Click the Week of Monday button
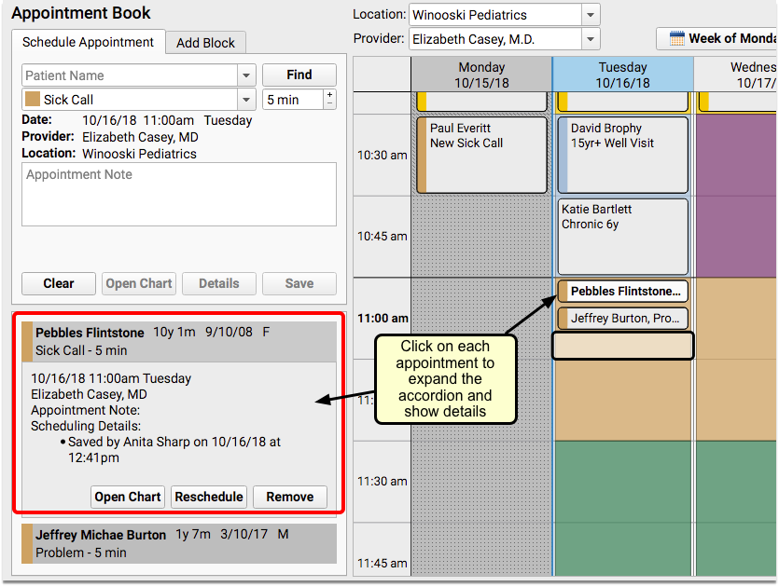Screen dimensions: 779x587 point(717,38)
